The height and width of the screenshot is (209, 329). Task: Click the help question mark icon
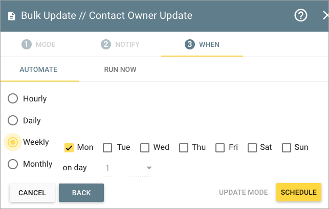click(x=301, y=15)
